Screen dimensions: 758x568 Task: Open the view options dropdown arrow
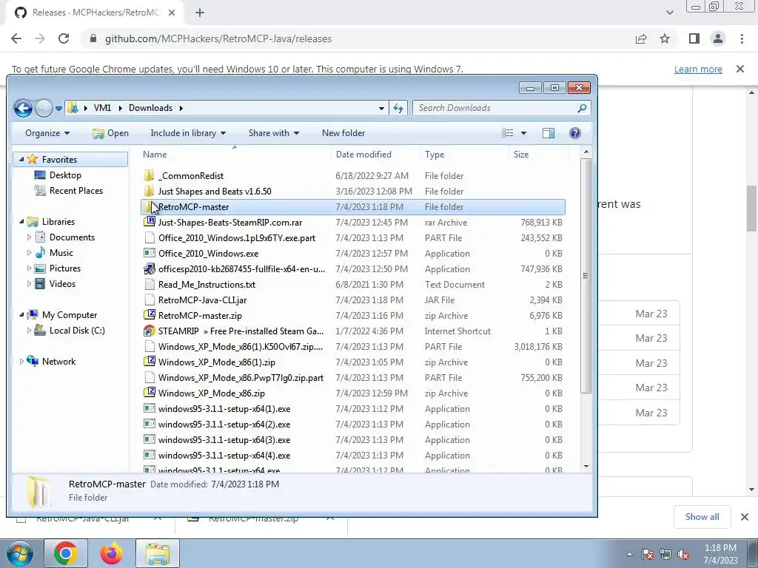tap(523, 133)
